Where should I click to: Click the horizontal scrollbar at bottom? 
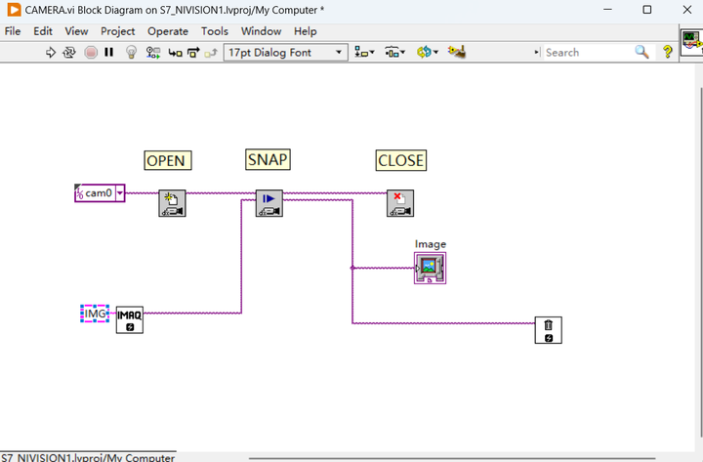coord(452,458)
